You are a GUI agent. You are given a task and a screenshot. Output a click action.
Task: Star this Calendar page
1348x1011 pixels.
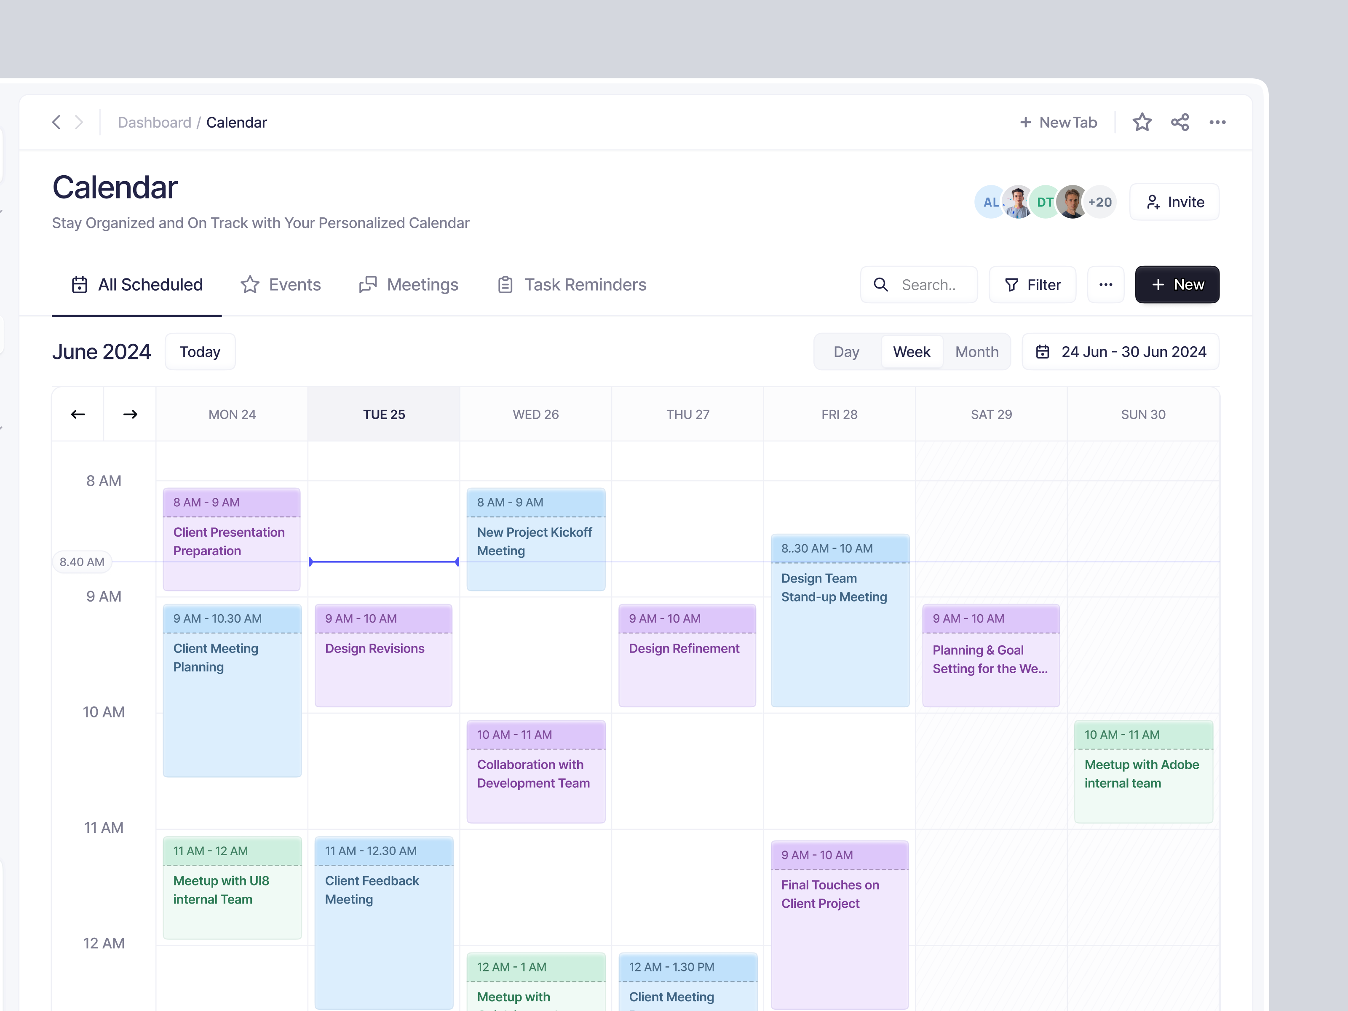1142,122
